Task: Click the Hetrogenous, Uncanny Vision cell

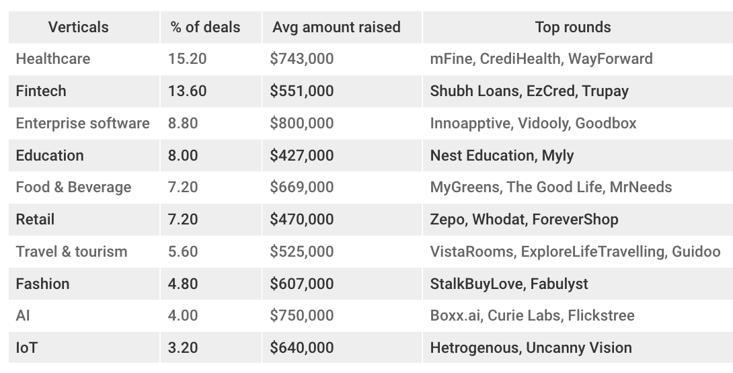Action: tap(531, 347)
